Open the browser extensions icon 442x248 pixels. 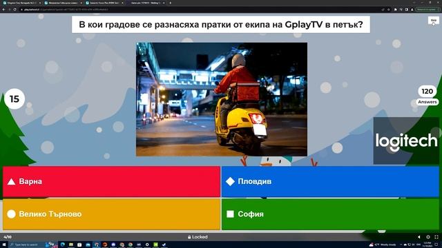point(396,9)
